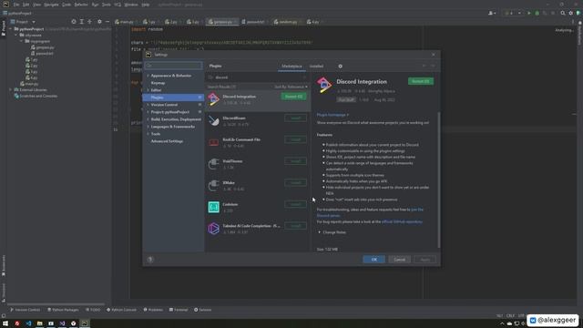Viewport: 583px width, 328px height.
Task: Open Search Everywhere magnifier in top toolbar
Action: pyautogui.click(x=563, y=13)
